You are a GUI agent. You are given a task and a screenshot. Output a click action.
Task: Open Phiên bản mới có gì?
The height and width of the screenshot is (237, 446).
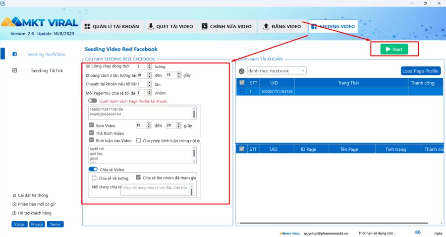pyautogui.click(x=37, y=204)
